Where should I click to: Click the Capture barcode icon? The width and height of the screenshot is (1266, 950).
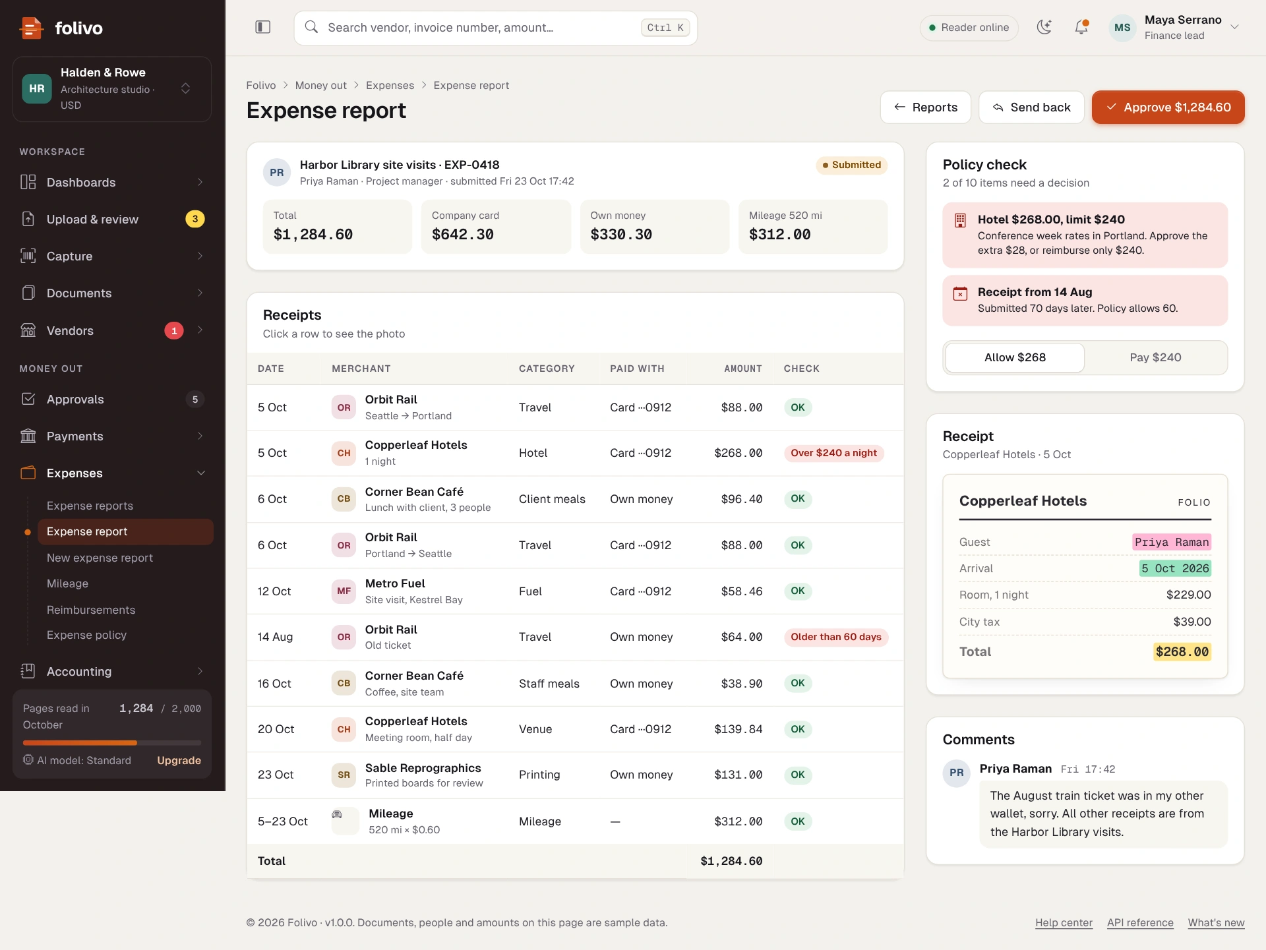coord(28,256)
